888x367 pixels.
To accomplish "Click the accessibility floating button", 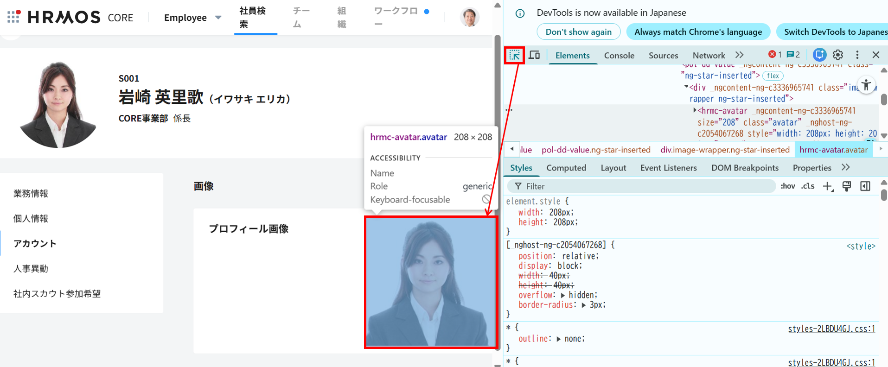I will [x=866, y=85].
